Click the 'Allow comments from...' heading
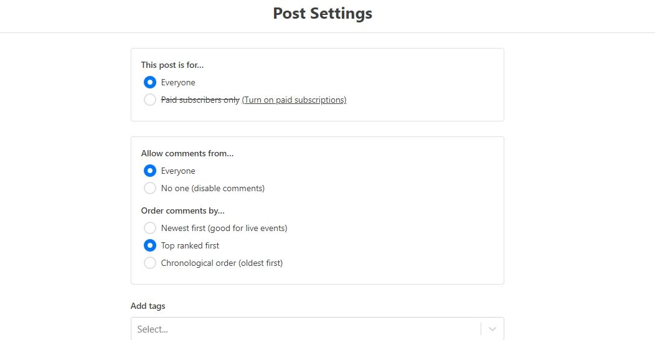Viewport: 655px width, 340px height. coord(187,153)
